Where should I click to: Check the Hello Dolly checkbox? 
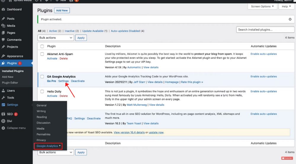click(x=42, y=92)
